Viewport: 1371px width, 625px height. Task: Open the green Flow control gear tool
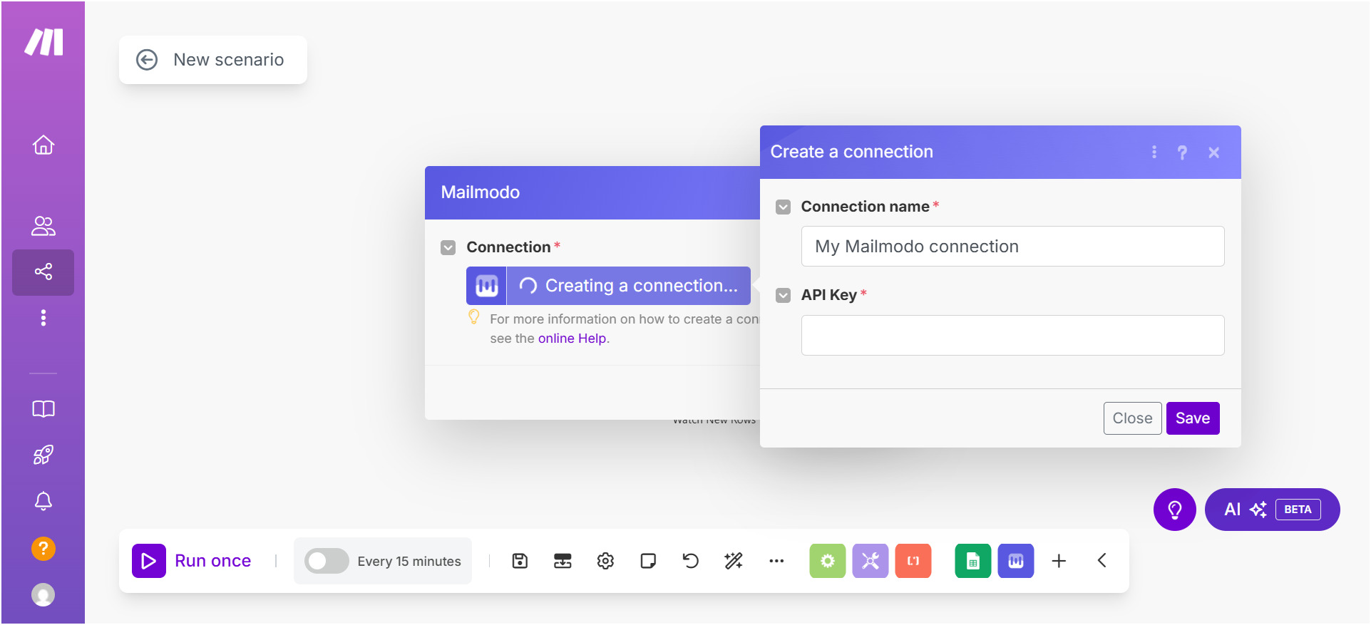[x=827, y=561]
